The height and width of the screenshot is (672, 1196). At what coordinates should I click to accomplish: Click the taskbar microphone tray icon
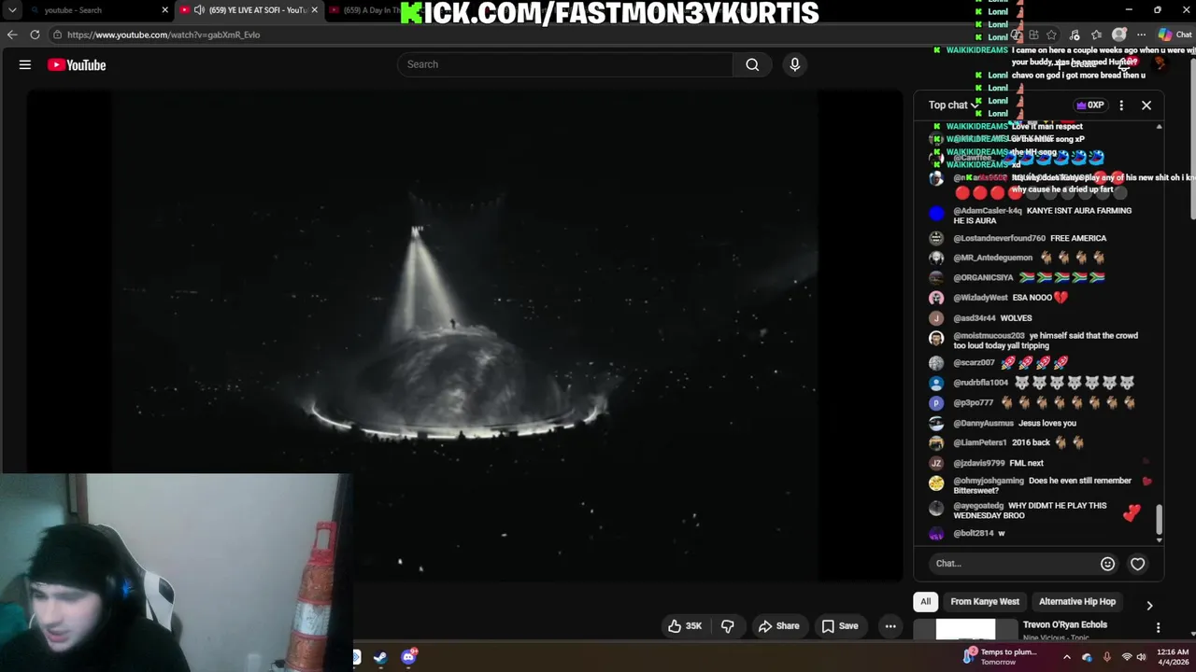click(1107, 657)
